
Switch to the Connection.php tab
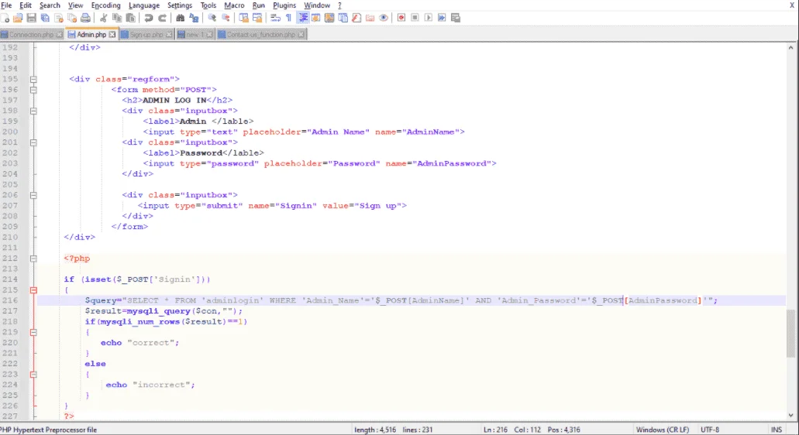[31, 35]
